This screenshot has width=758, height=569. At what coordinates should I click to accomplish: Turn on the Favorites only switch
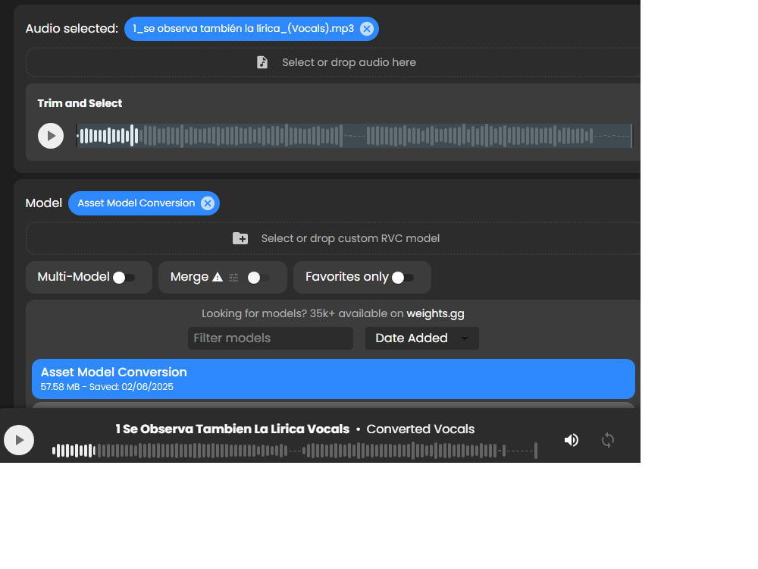(402, 278)
